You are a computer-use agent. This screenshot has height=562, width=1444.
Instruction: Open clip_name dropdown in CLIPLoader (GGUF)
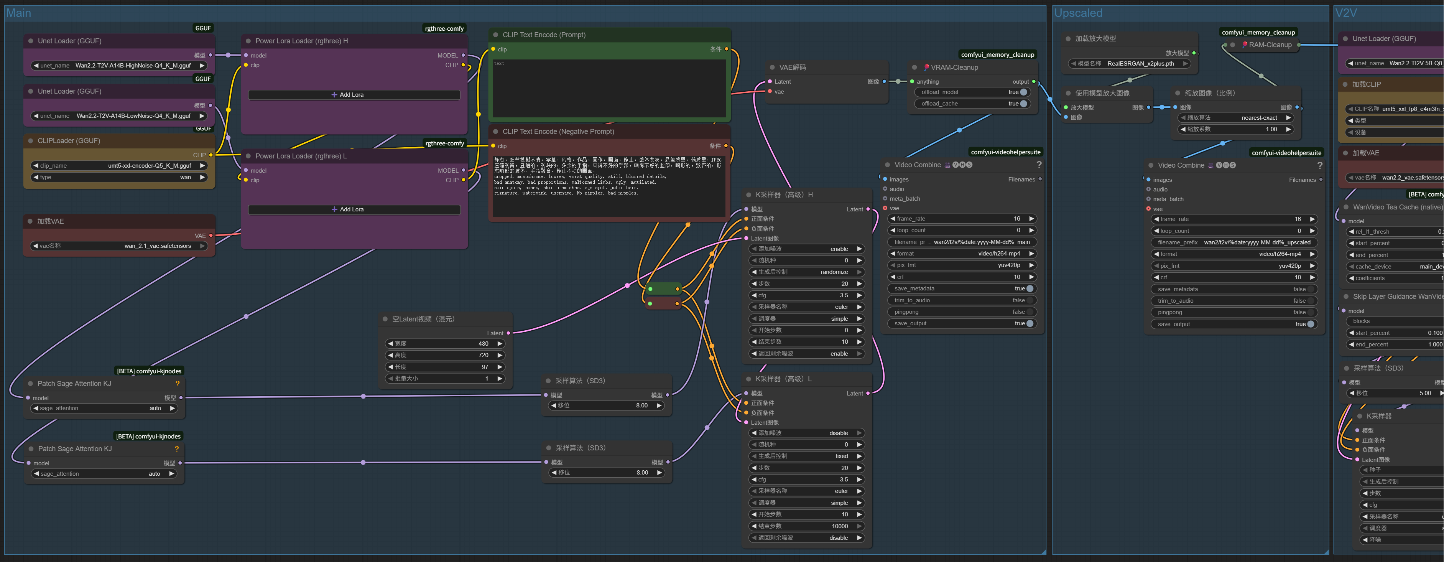coord(119,166)
